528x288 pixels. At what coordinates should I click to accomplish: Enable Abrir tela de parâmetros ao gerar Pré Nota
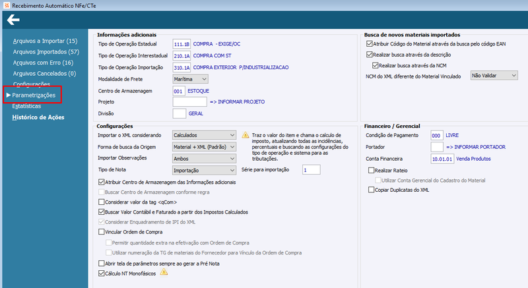click(x=102, y=264)
